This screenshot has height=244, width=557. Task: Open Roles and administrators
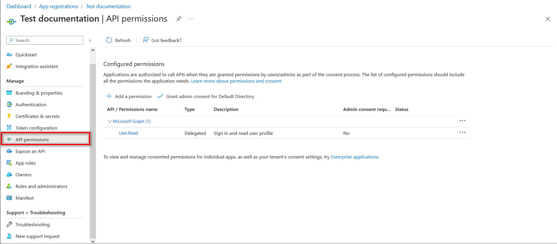41,186
